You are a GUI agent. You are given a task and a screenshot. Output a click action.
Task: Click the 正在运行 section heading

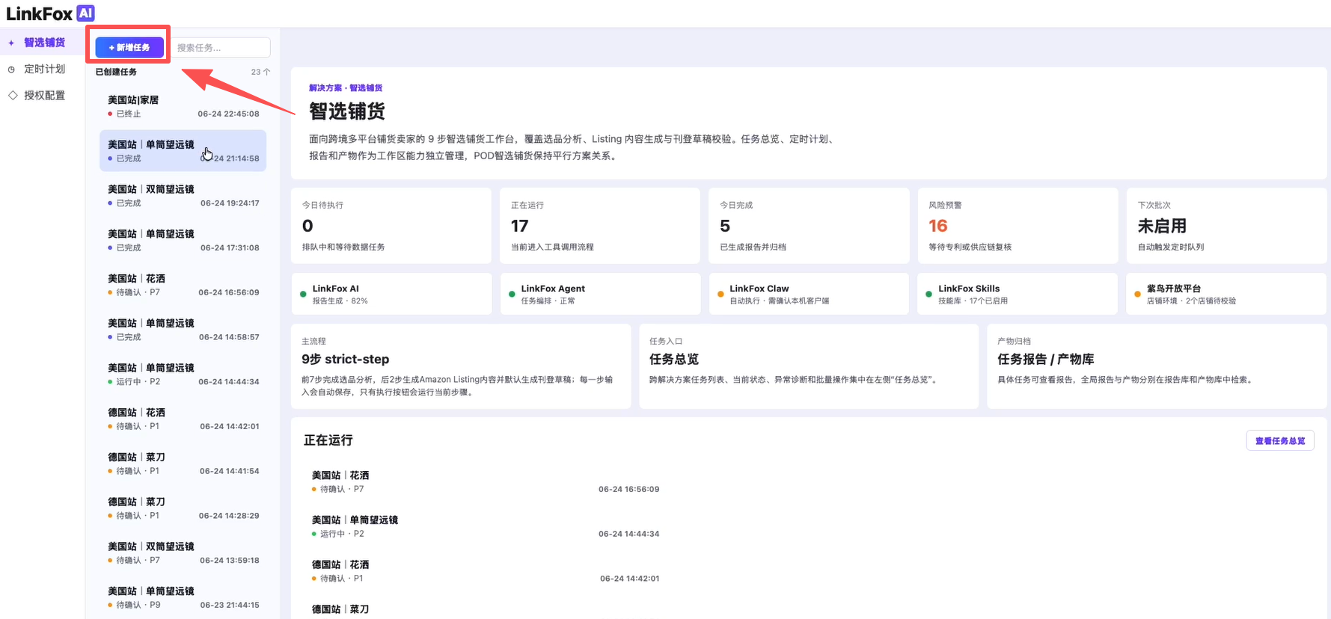328,440
